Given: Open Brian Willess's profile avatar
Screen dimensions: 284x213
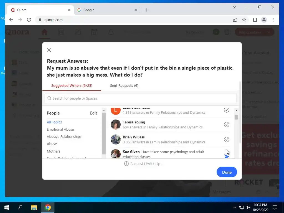Looking at the screenshot, I should [x=116, y=140].
